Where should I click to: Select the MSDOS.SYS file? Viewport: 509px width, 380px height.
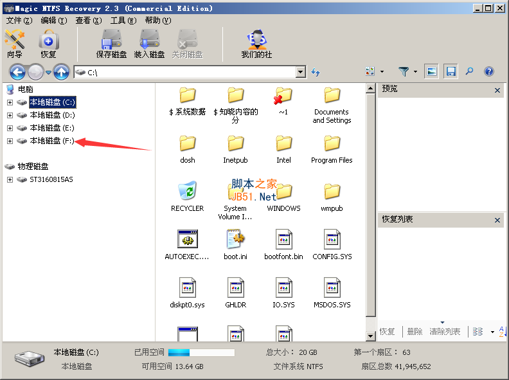point(332,293)
